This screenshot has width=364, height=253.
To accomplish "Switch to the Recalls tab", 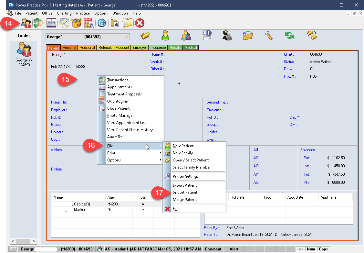I will click(x=175, y=48).
